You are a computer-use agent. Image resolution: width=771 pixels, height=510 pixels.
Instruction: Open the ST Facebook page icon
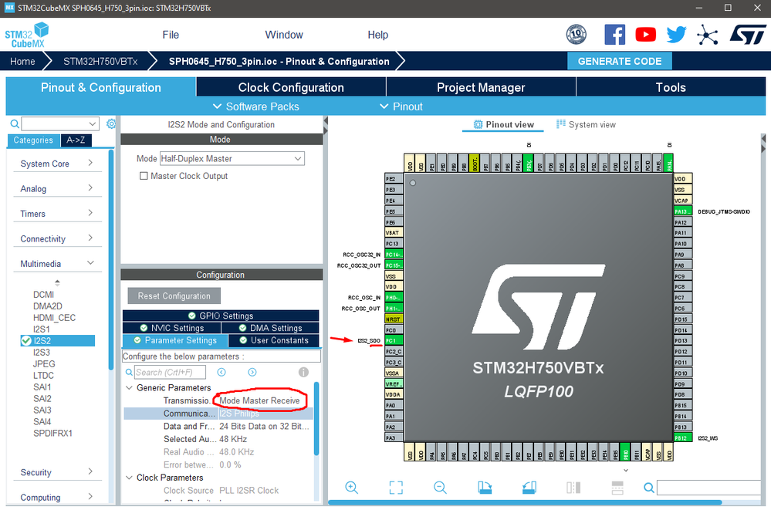(x=614, y=35)
